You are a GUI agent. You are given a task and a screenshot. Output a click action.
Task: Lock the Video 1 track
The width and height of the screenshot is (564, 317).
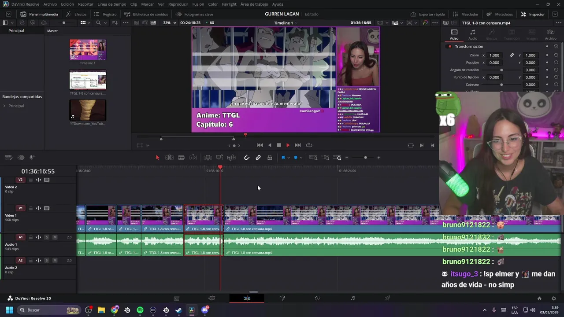coord(31,208)
